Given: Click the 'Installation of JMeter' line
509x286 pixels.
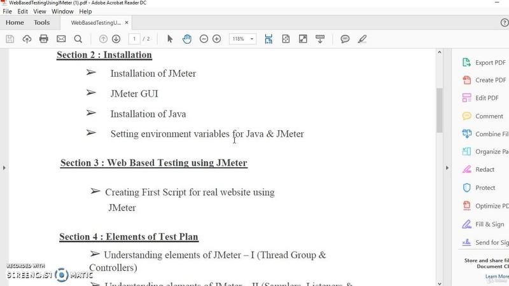Looking at the screenshot, I should [153, 74].
